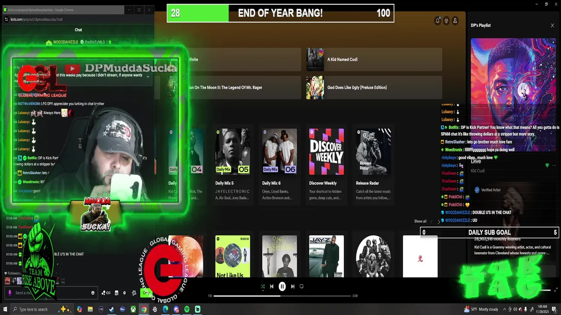Image resolution: width=561 pixels, height=315 pixels.
Task: Open the Not Like Us radio card
Action: pyautogui.click(x=233, y=257)
